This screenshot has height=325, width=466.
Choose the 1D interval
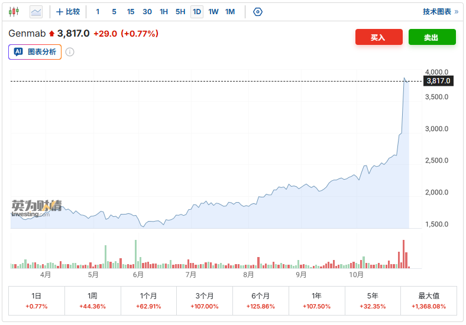tap(197, 12)
